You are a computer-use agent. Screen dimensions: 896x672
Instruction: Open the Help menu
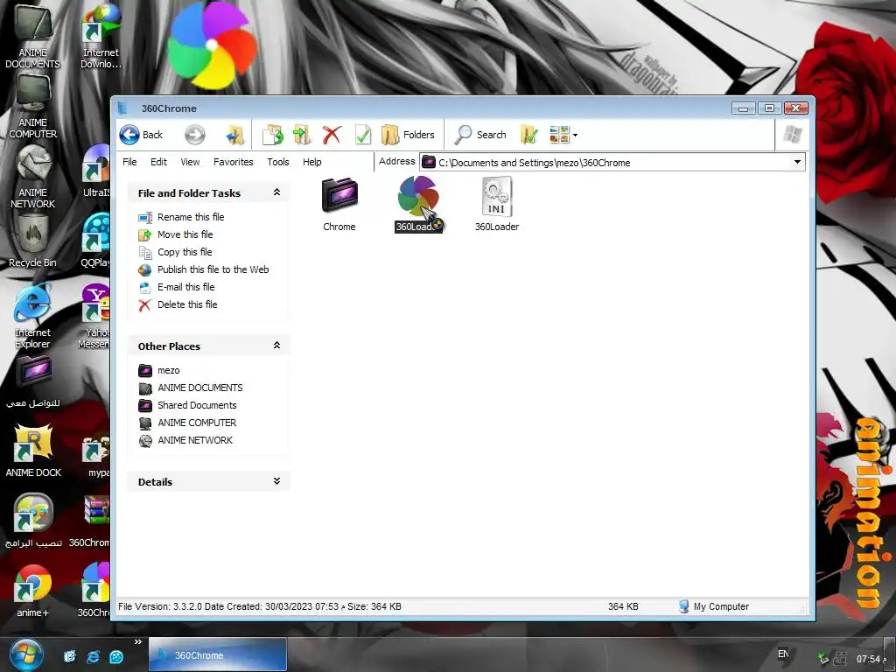point(312,162)
